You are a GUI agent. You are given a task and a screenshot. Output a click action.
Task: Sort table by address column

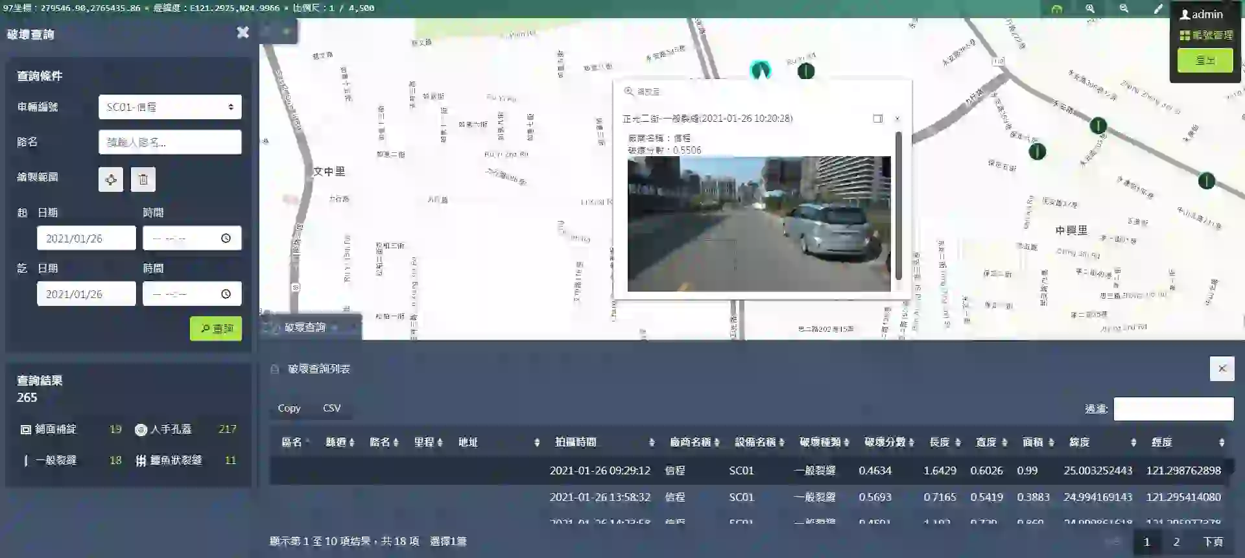(499, 442)
